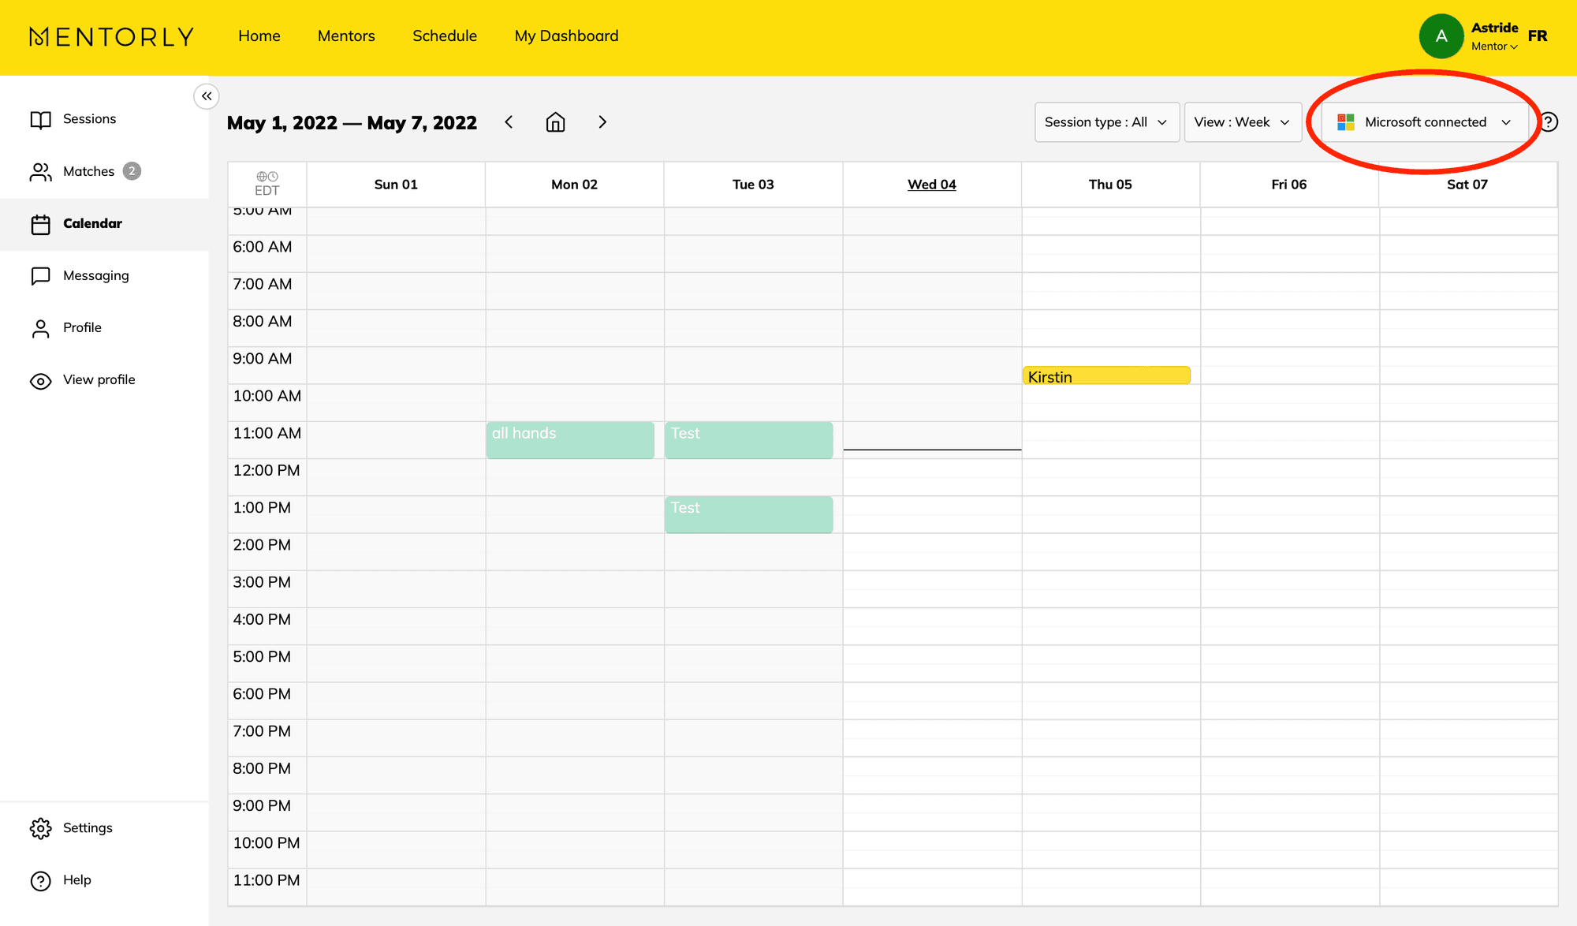Expand the Session type dropdown

coord(1106,122)
